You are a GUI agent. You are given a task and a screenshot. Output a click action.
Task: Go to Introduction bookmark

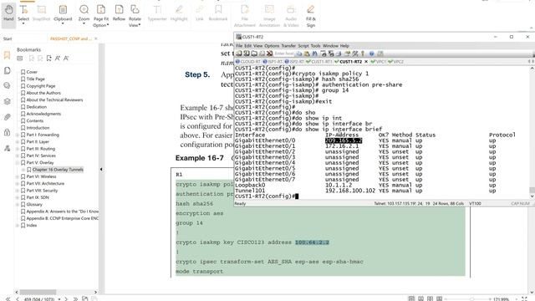tap(38, 128)
